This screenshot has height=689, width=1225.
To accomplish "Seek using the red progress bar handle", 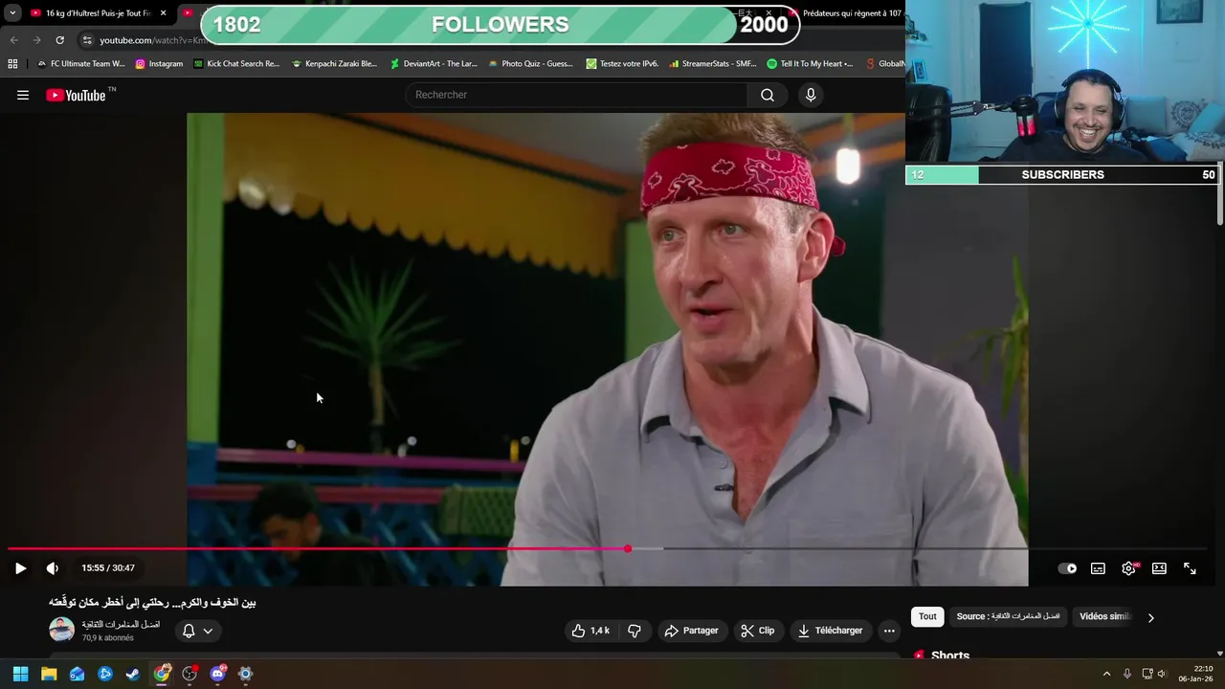I will 628,549.
